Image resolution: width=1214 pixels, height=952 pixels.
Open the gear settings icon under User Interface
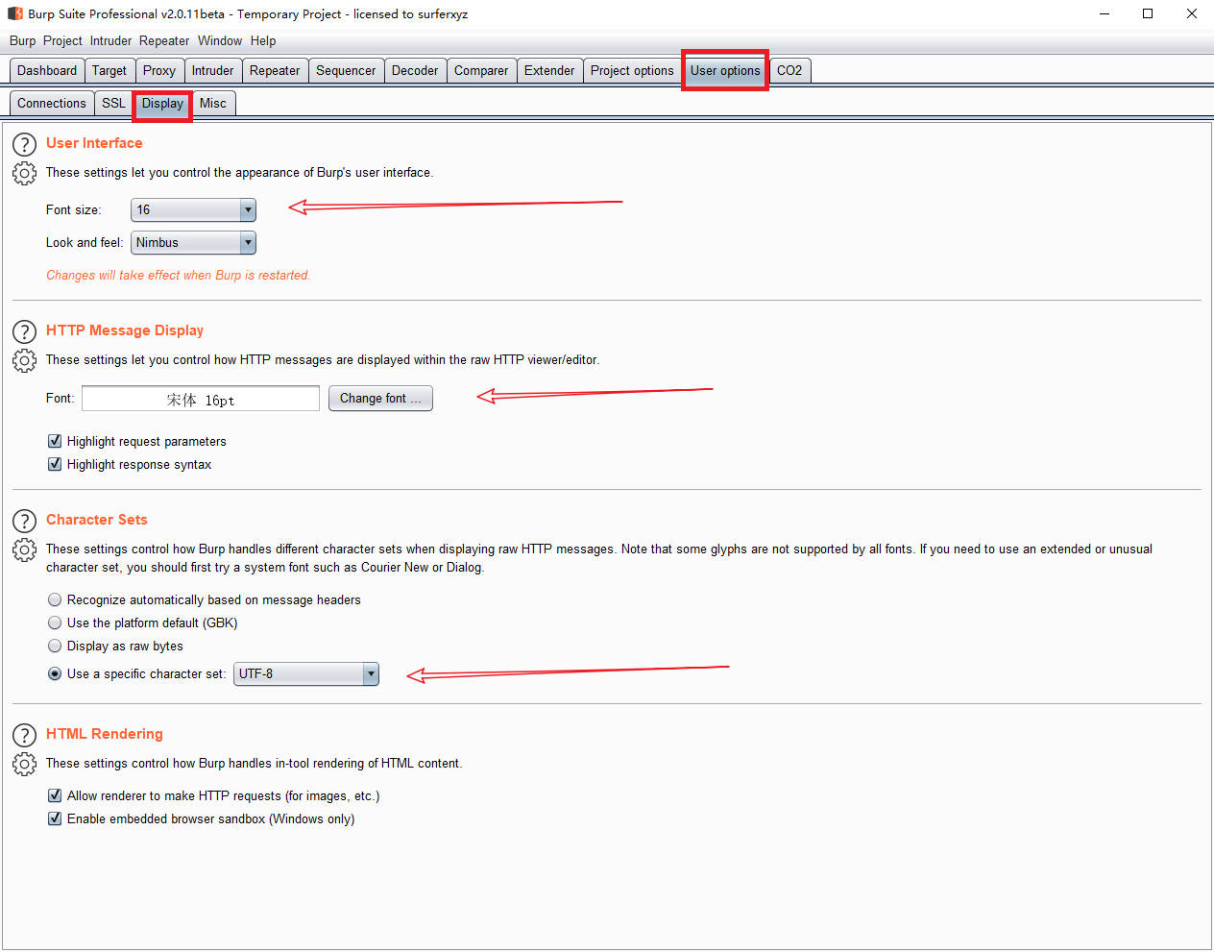(24, 174)
